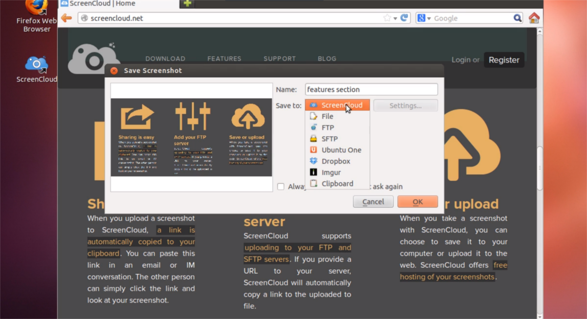Select the ScreenCloud | Home tab
This screenshot has width=587, height=319.
[x=118, y=3]
